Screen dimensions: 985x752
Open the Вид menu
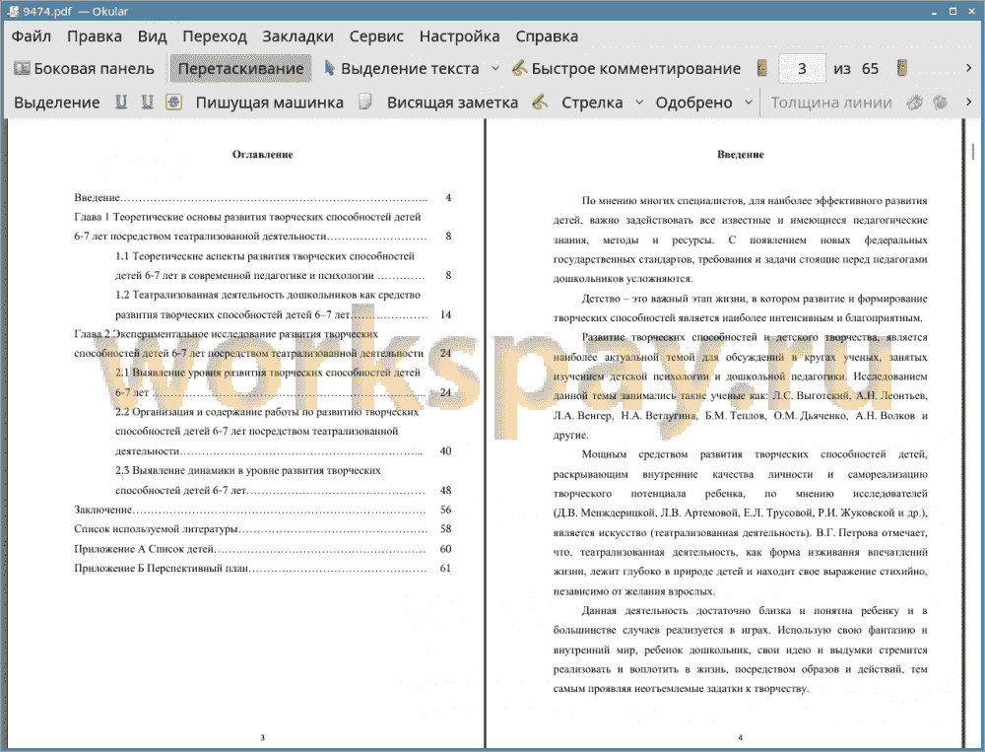point(152,36)
